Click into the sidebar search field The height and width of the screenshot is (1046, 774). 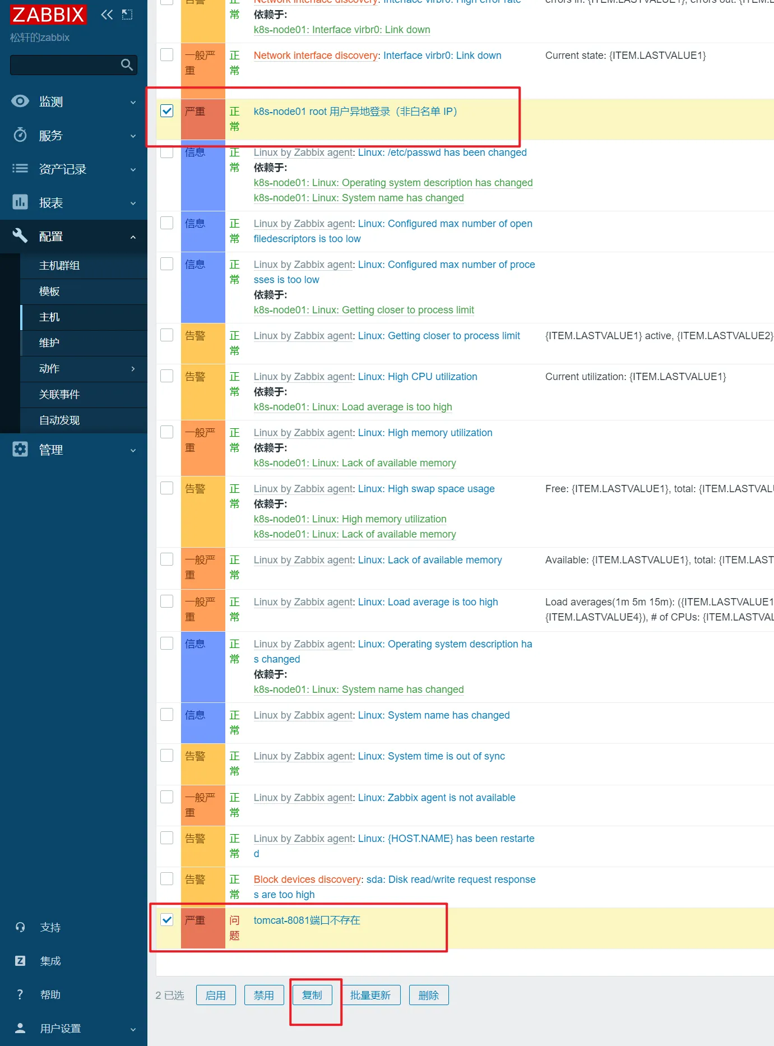tap(64, 65)
